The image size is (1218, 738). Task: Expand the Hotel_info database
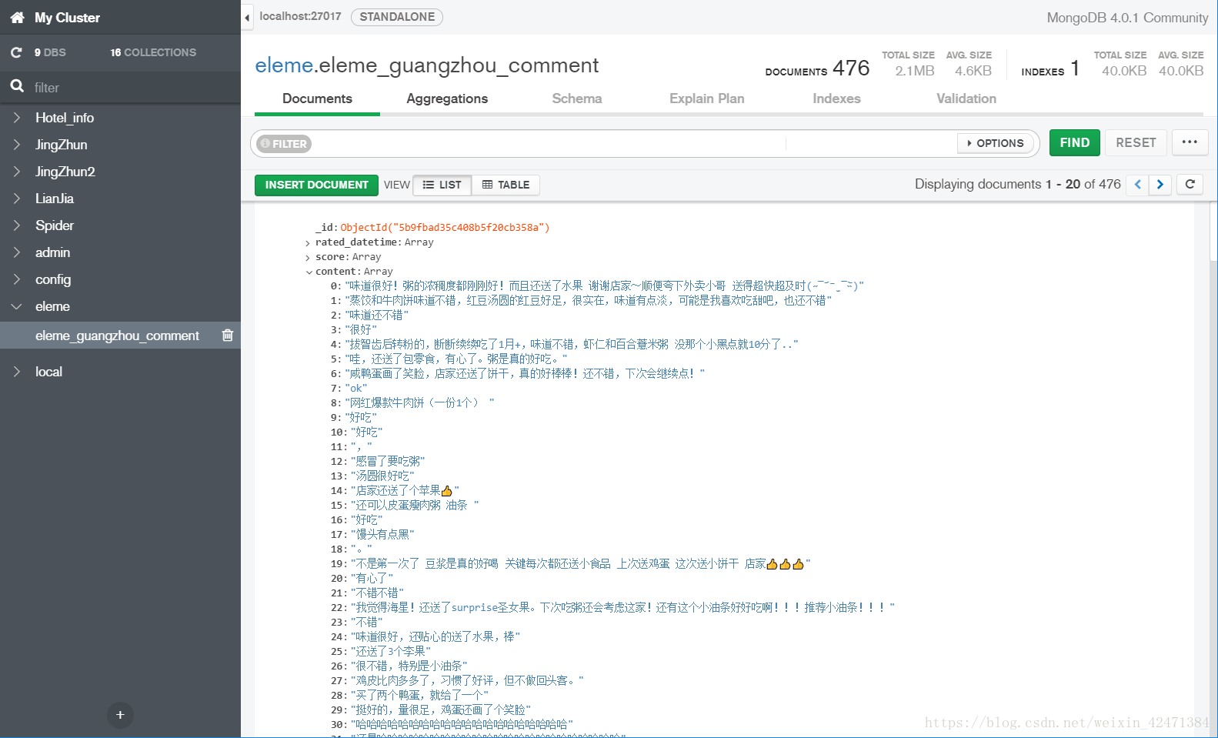16,118
